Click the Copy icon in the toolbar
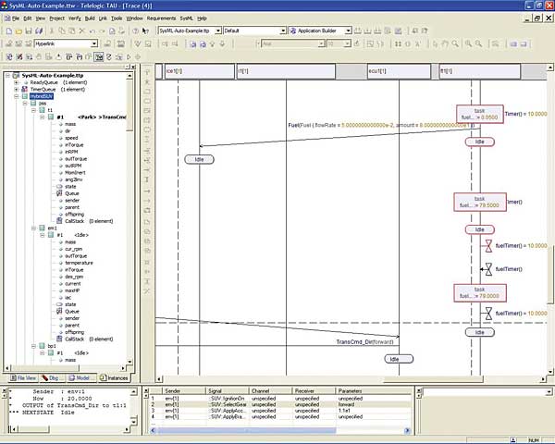Screen dimensions: 555x444 (x=62, y=31)
